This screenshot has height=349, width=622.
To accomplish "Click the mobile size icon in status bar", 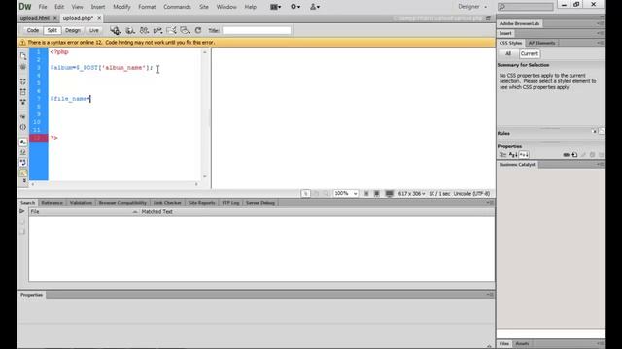I will pyautogui.click(x=366, y=194).
